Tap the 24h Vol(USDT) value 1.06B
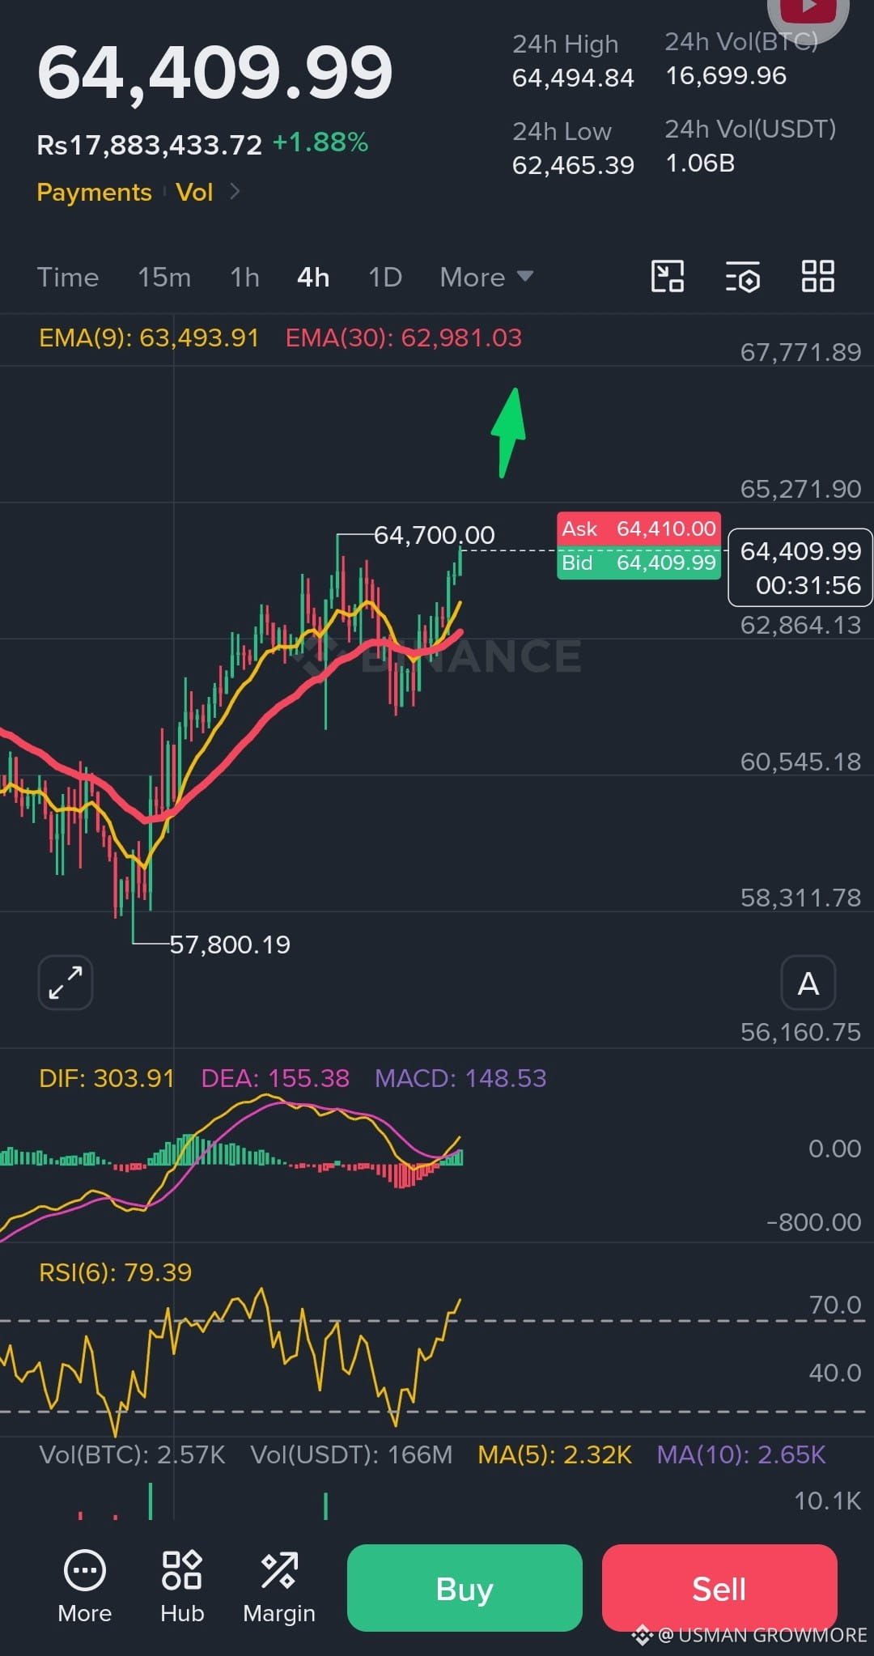 (x=700, y=163)
